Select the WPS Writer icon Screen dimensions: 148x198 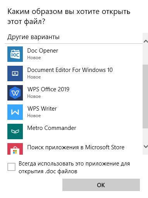(15, 112)
